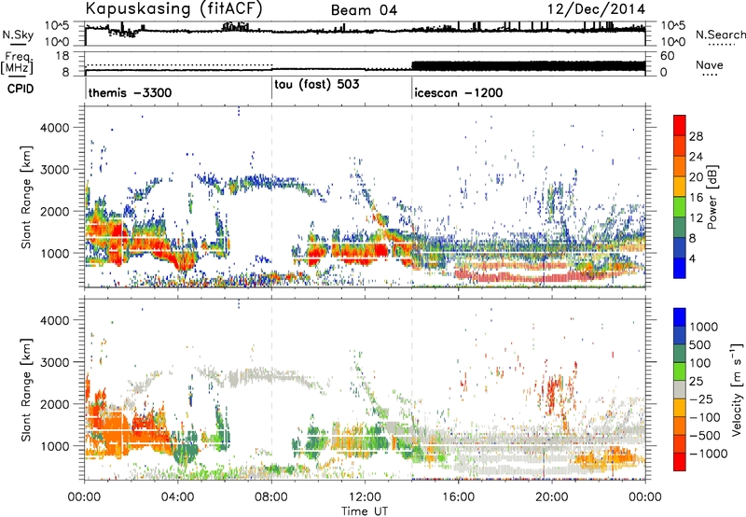Click the 'Nave' legend label
Screen dimensions: 746x517
click(709, 64)
